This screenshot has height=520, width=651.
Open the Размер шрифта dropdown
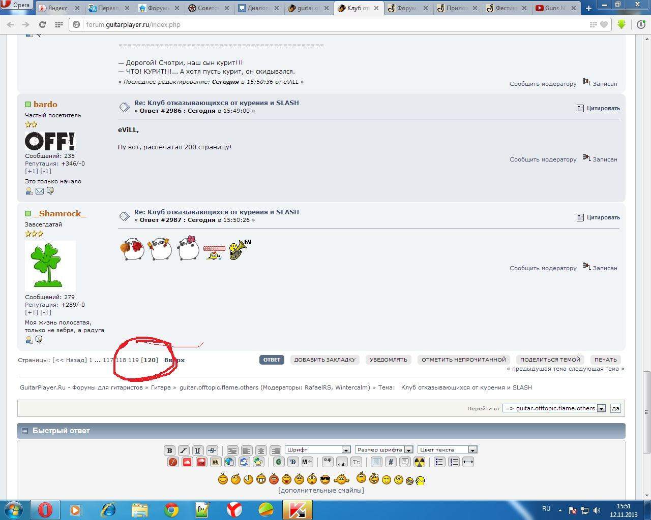[384, 450]
